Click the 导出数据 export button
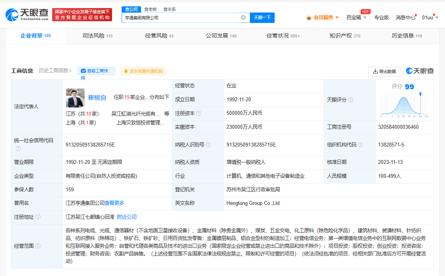 pos(384,71)
